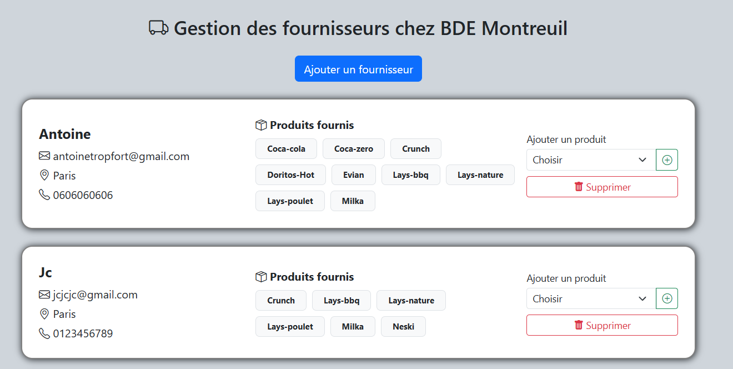Click green plus icon in Jc's card

(x=667, y=299)
